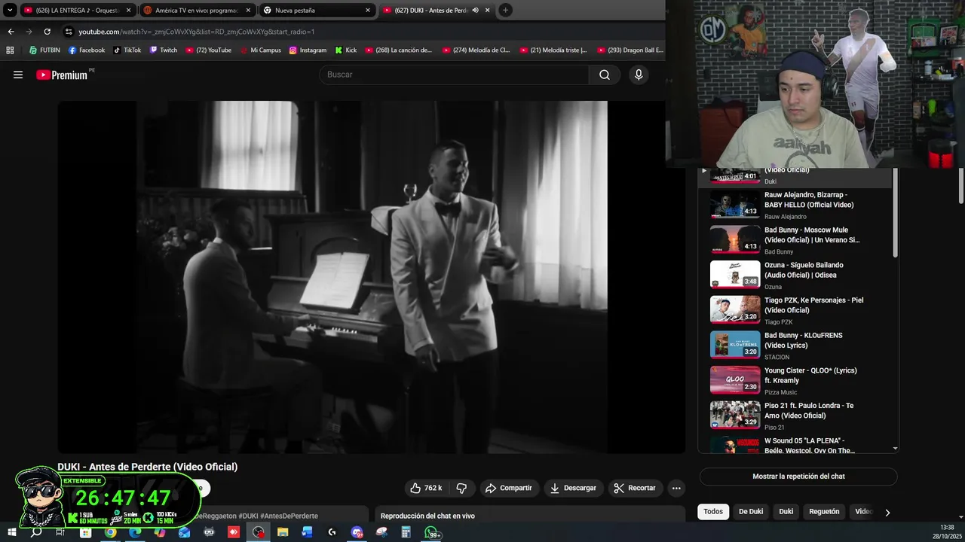
Task: Start voice search with microphone icon
Action: click(639, 75)
